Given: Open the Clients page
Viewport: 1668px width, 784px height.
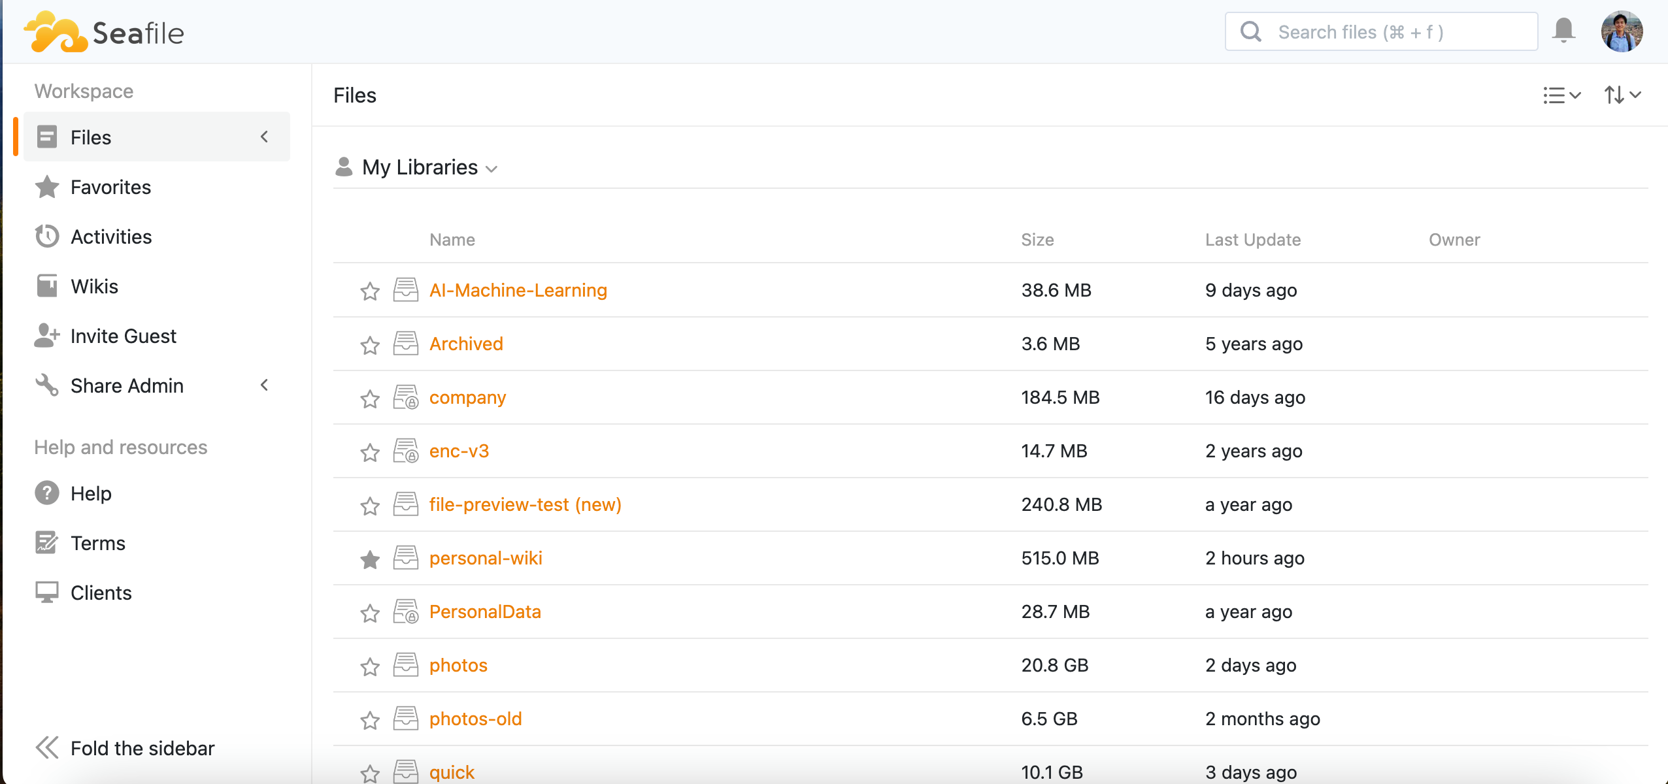Looking at the screenshot, I should click(101, 593).
